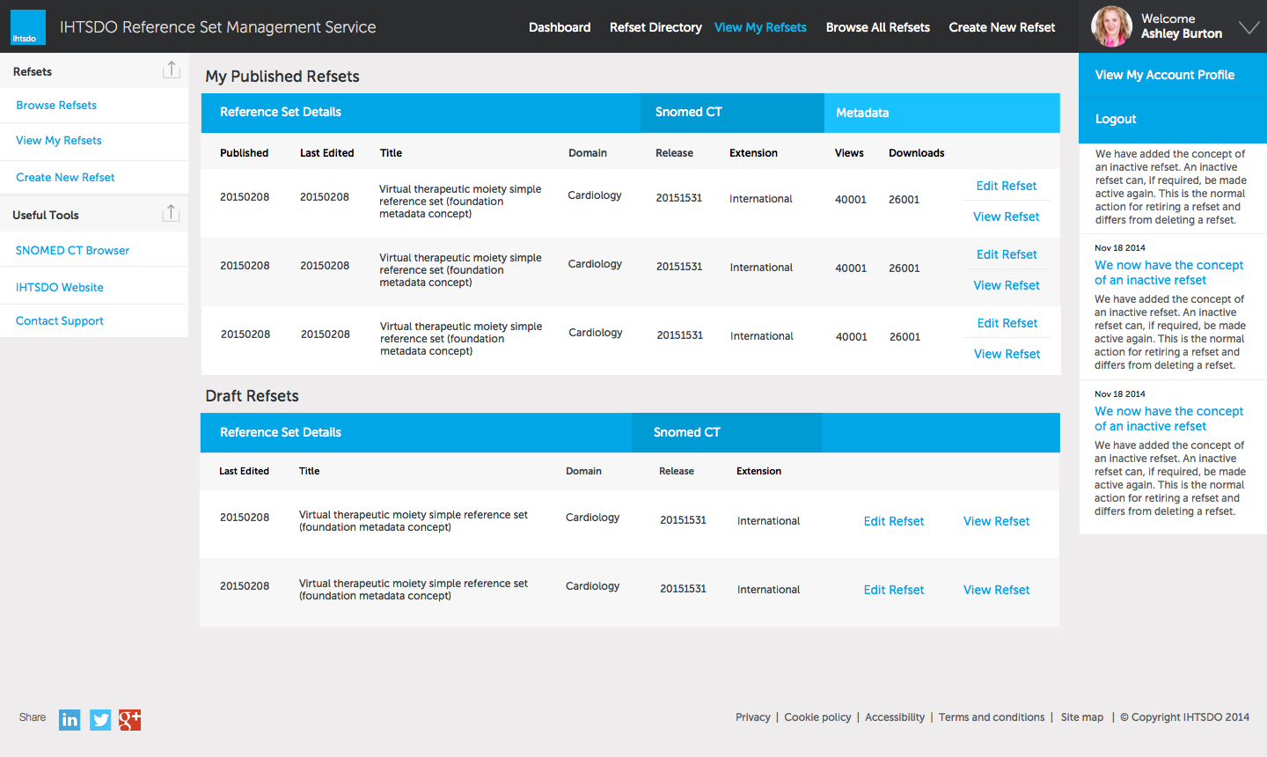Collapse the Refsets sidebar section arrow
Image resolution: width=1267 pixels, height=757 pixels.
172,70
